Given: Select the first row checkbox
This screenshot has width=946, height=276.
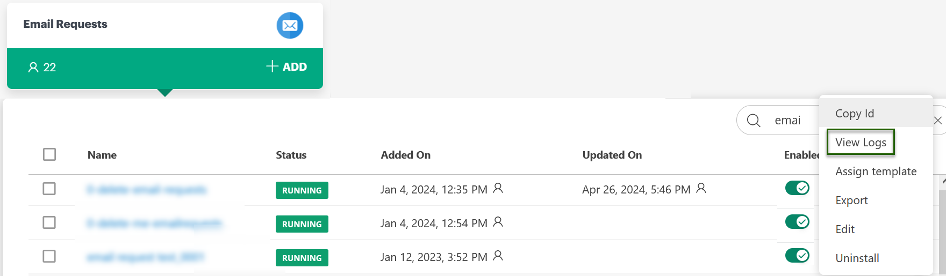Looking at the screenshot, I should tap(49, 189).
